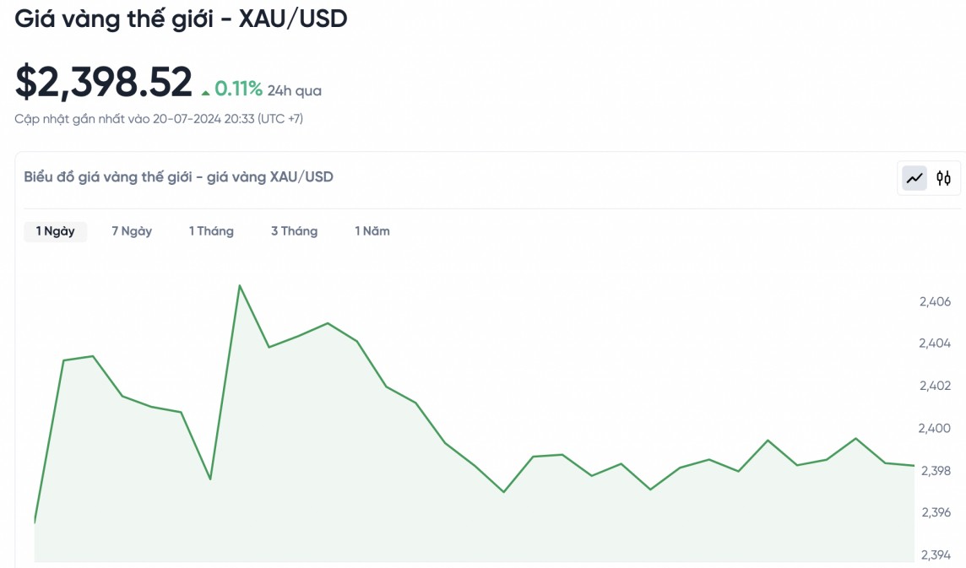Select the 1 Tháng timeframe tab
Screen dimensions: 966x568
[211, 231]
